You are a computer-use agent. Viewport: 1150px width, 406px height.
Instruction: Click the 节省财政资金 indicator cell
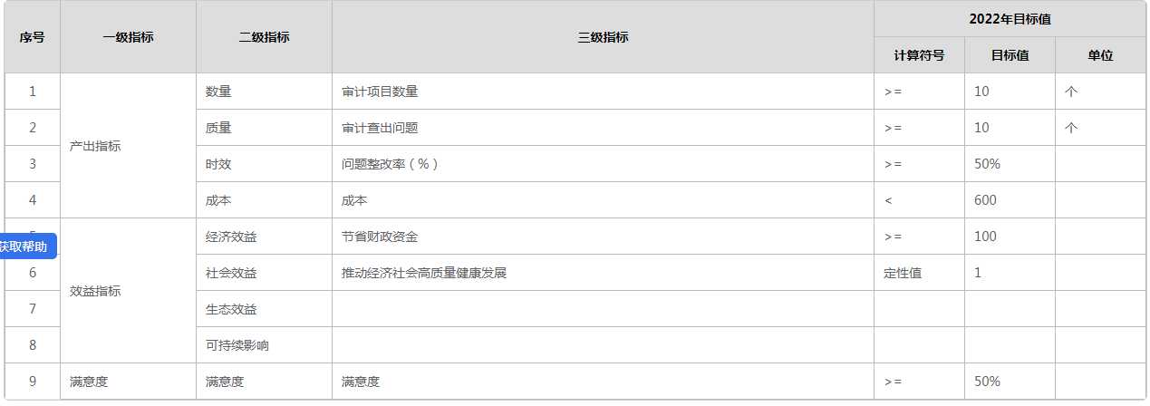point(380,237)
